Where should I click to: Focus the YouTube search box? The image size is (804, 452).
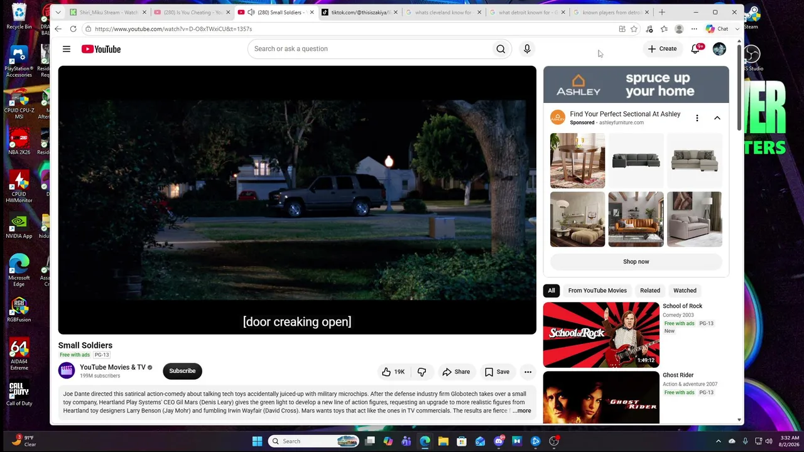click(371, 49)
